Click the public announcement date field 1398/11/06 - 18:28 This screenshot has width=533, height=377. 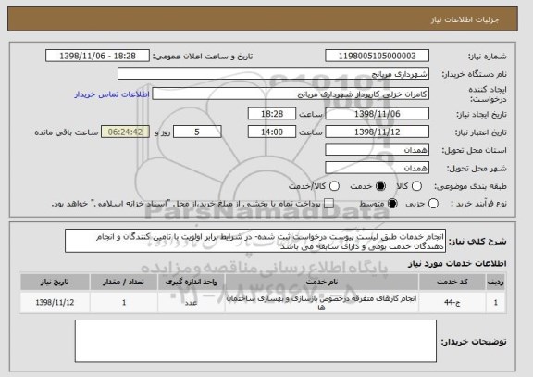click(x=97, y=56)
